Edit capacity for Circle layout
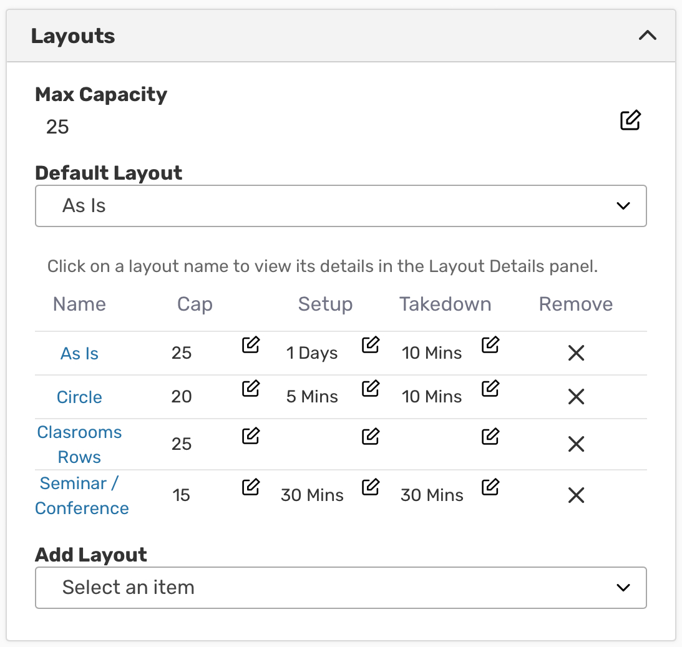The width and height of the screenshot is (682, 647). [250, 388]
